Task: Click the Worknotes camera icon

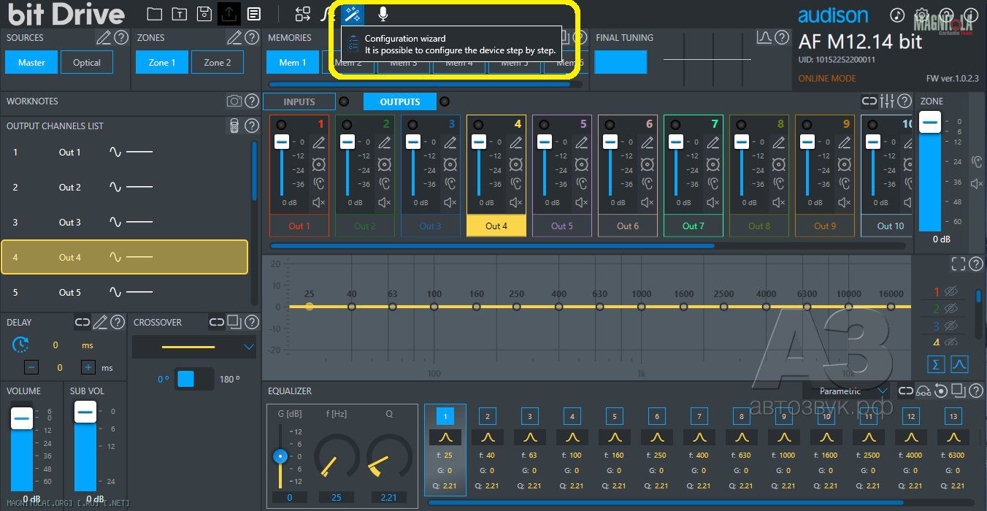Action: pos(234,101)
